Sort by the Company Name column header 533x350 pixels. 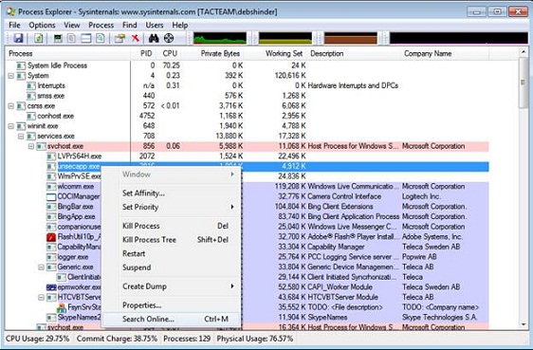(x=428, y=53)
